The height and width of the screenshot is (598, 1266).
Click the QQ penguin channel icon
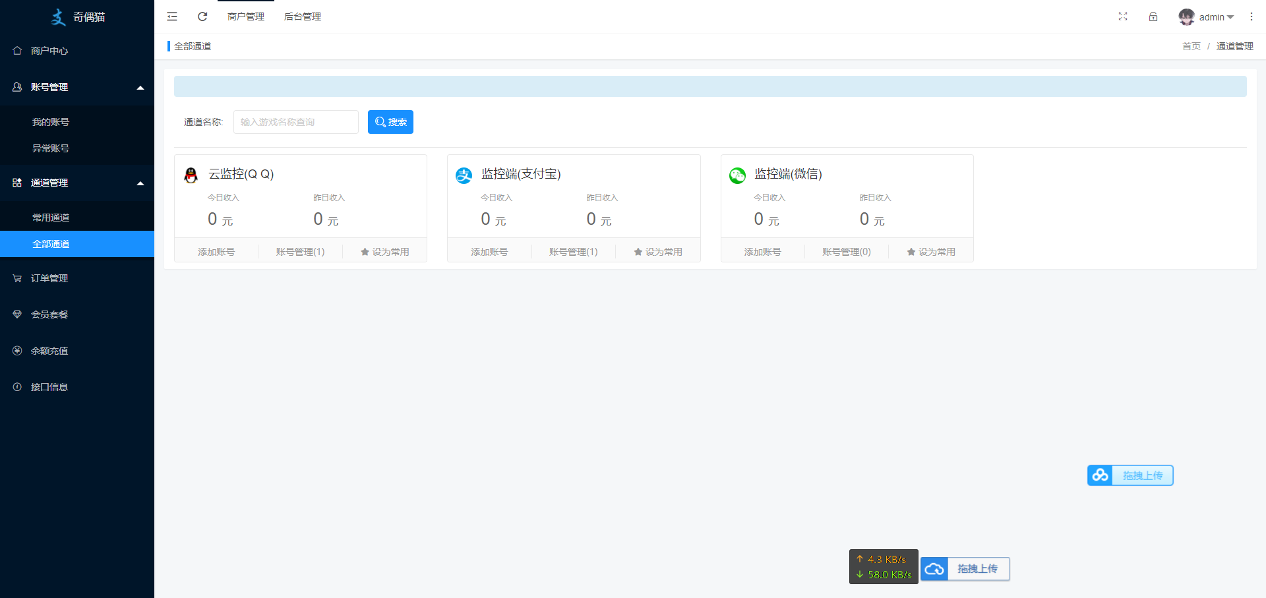tap(191, 175)
